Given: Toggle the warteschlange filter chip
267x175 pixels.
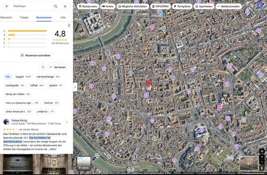Looking at the screenshot, I should pyautogui.click(x=48, y=77).
